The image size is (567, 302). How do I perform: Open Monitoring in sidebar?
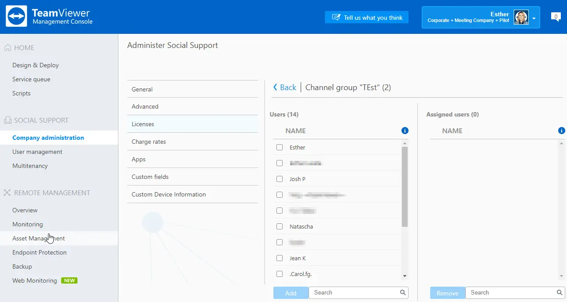coord(28,224)
